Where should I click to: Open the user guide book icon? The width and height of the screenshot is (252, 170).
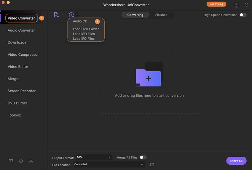tap(11, 161)
